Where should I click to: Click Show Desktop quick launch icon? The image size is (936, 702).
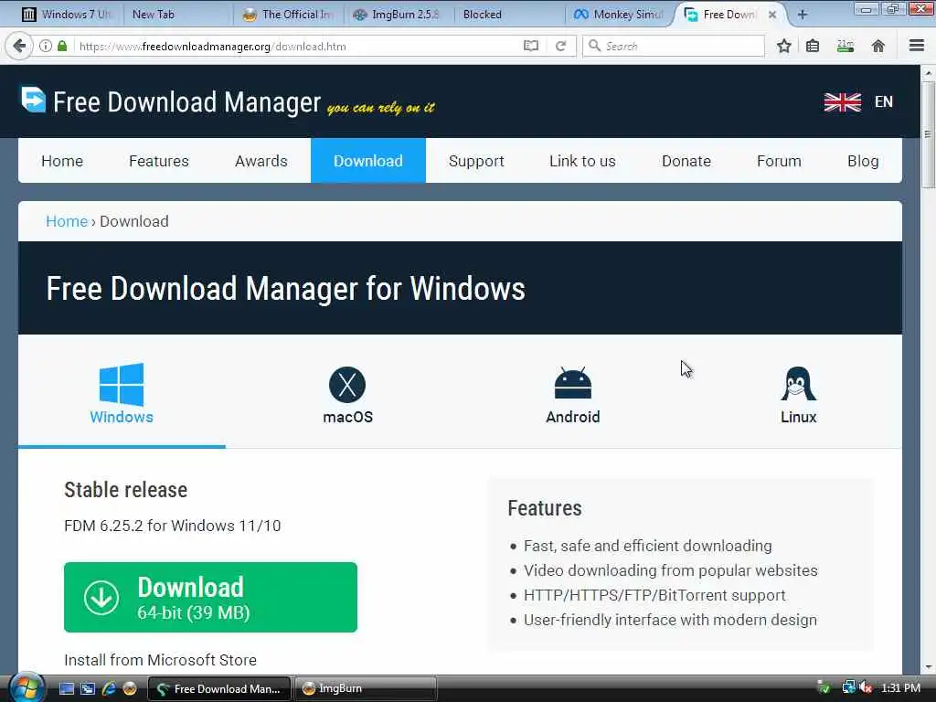coord(66,688)
